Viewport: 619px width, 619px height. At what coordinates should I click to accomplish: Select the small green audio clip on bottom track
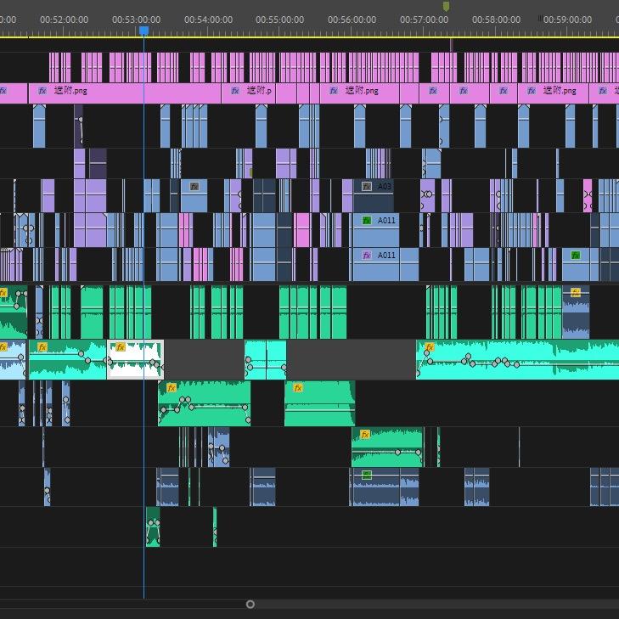153,527
